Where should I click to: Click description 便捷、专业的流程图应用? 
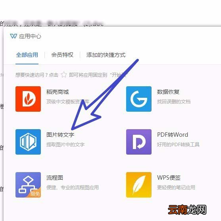click(x=73, y=187)
